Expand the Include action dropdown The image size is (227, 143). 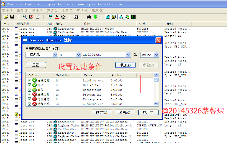pyautogui.click(x=156, y=55)
